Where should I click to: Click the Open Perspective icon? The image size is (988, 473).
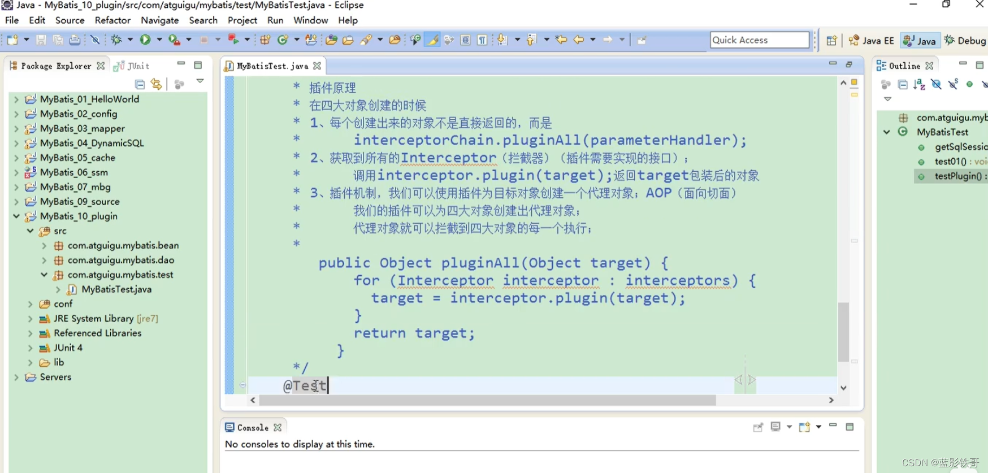point(831,40)
